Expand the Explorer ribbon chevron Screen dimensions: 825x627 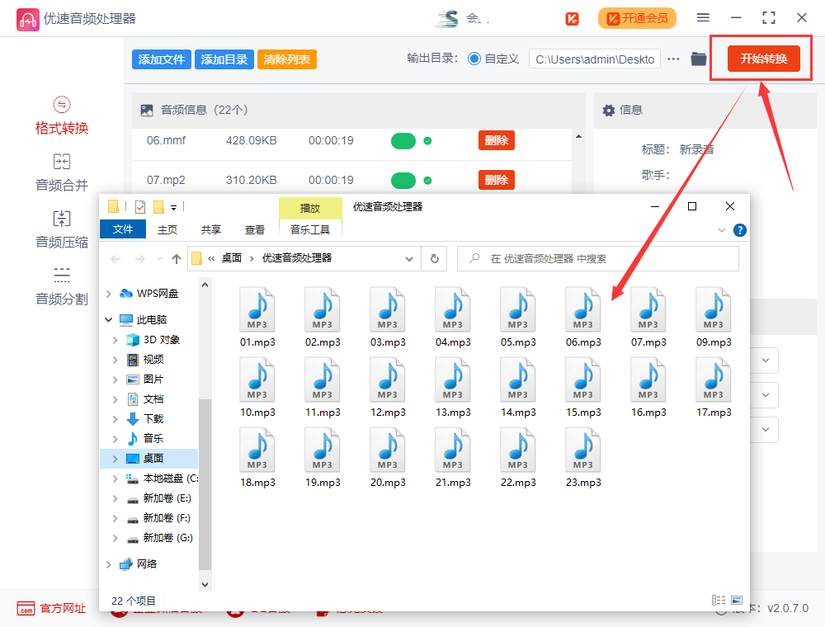722,230
